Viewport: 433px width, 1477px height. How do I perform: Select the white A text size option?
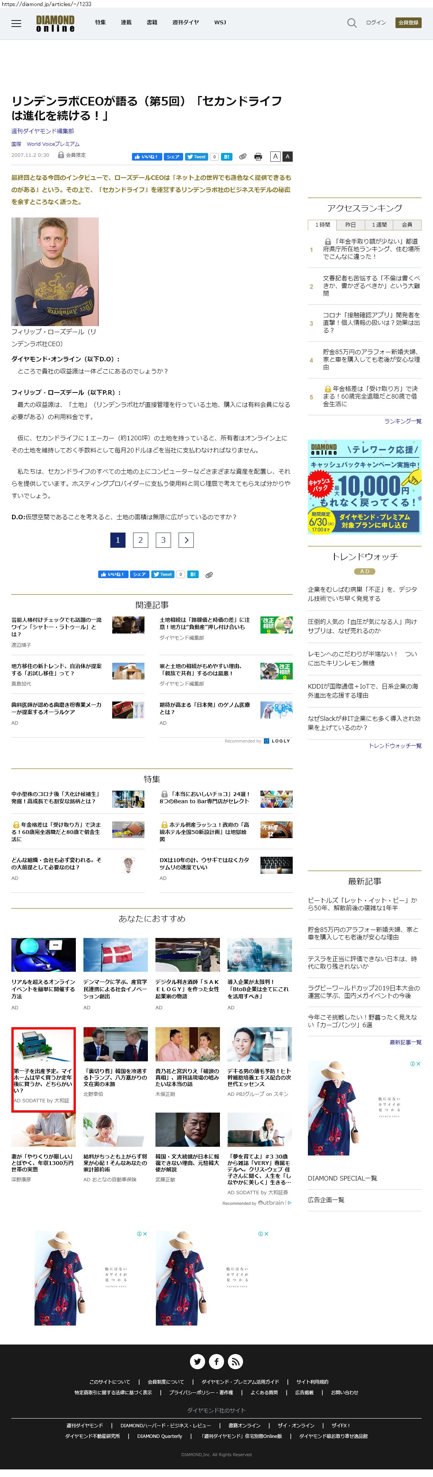(276, 156)
